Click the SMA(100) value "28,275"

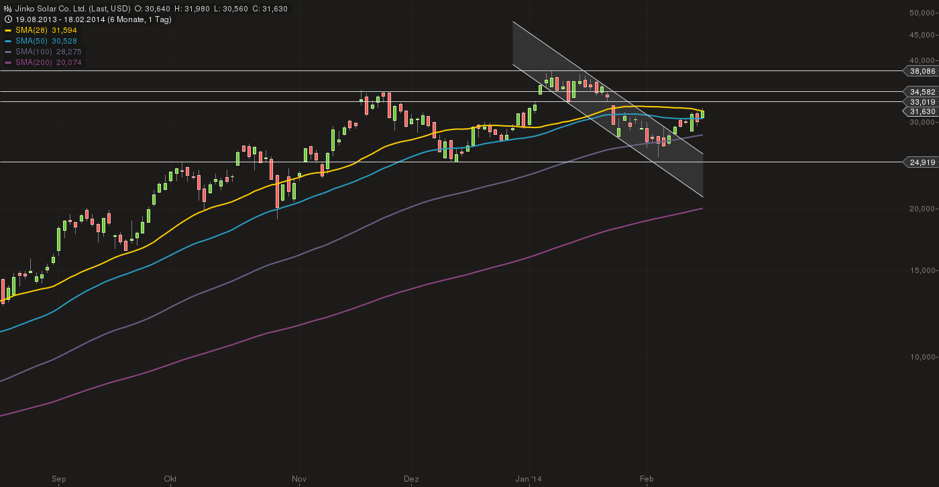[x=69, y=52]
